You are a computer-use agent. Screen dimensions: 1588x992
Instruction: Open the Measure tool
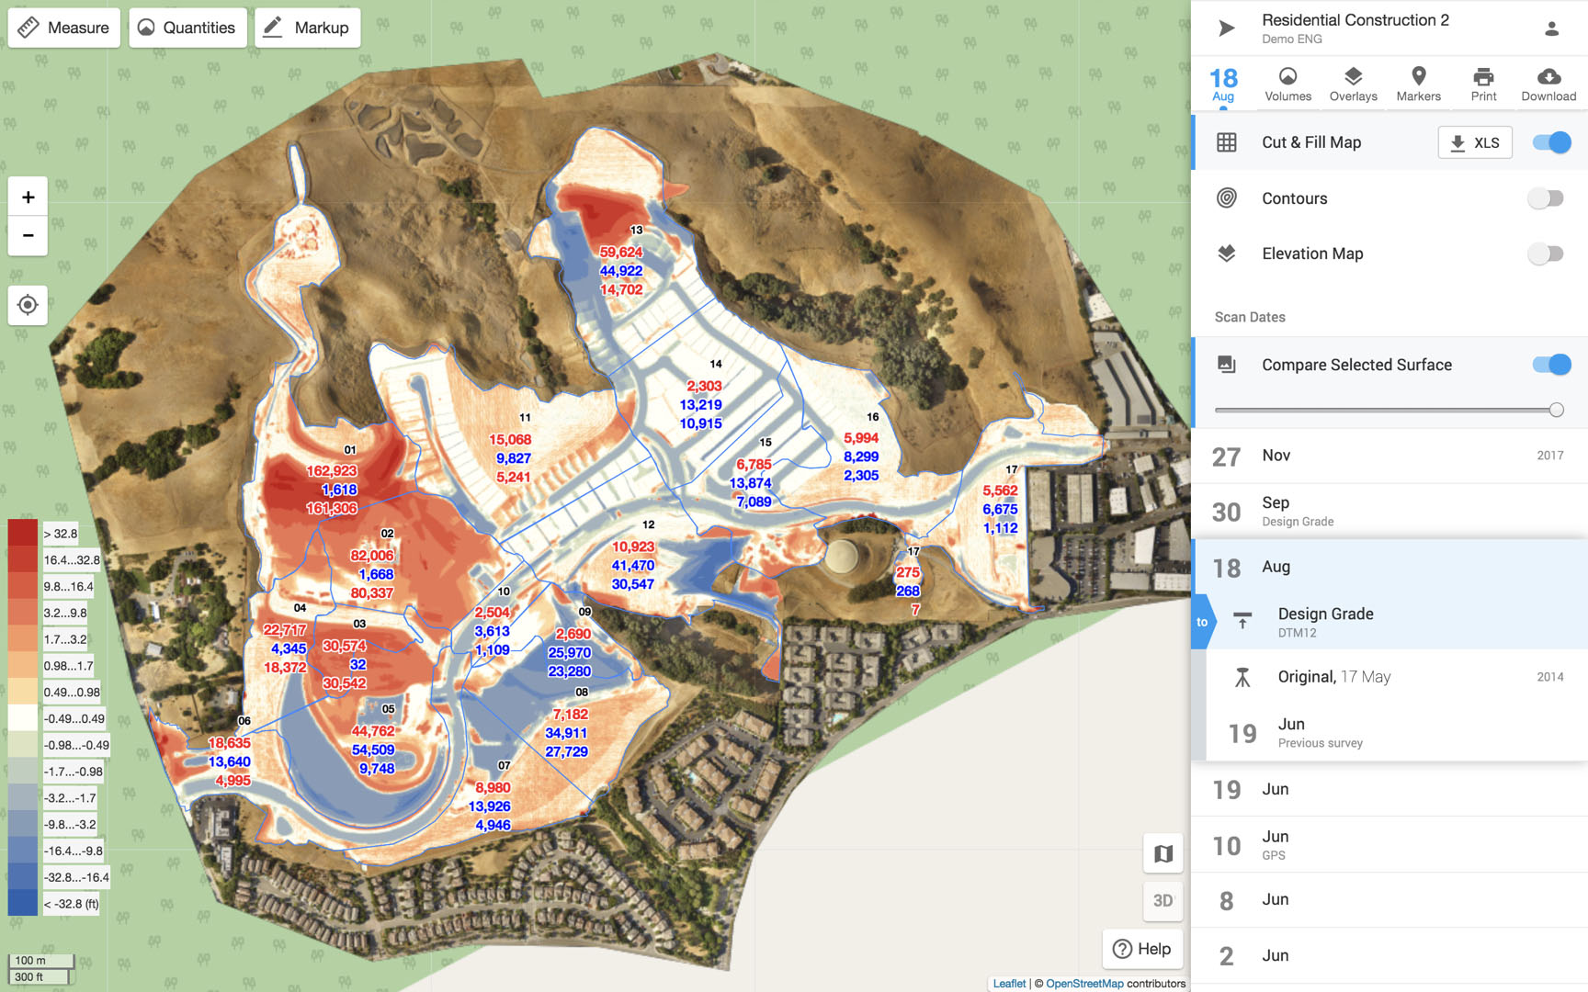click(64, 28)
